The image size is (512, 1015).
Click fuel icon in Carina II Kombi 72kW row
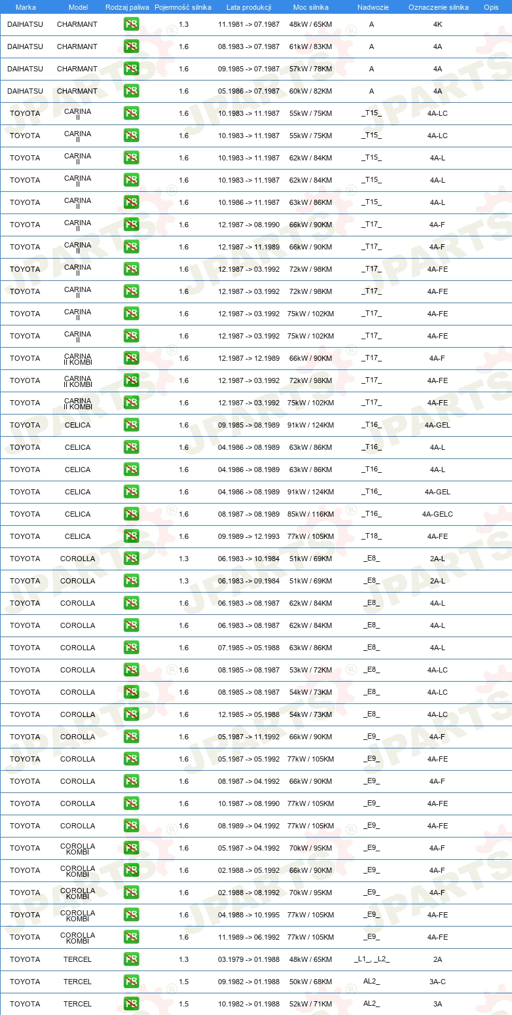pos(131,380)
